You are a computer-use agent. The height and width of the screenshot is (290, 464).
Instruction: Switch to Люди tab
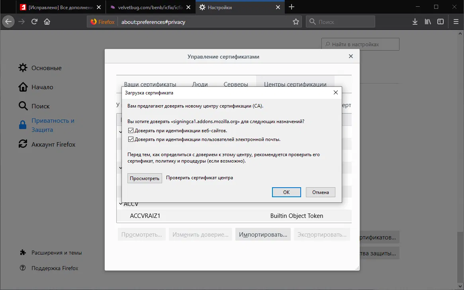point(200,84)
